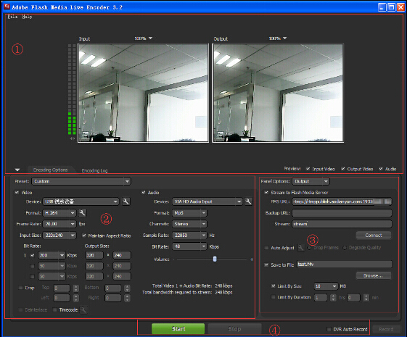This screenshot has height=337, width=407.
Task: Toggle Output Video preview checkbox
Action: coord(343,169)
